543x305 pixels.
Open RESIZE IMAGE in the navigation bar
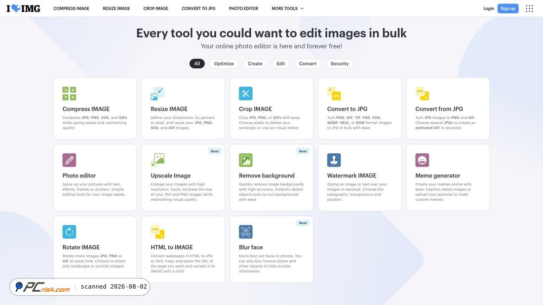pyautogui.click(x=116, y=8)
